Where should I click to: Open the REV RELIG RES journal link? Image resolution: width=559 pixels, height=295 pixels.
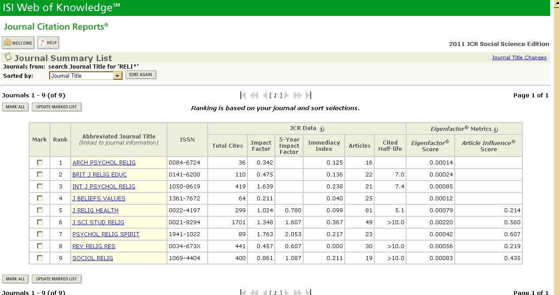click(94, 246)
